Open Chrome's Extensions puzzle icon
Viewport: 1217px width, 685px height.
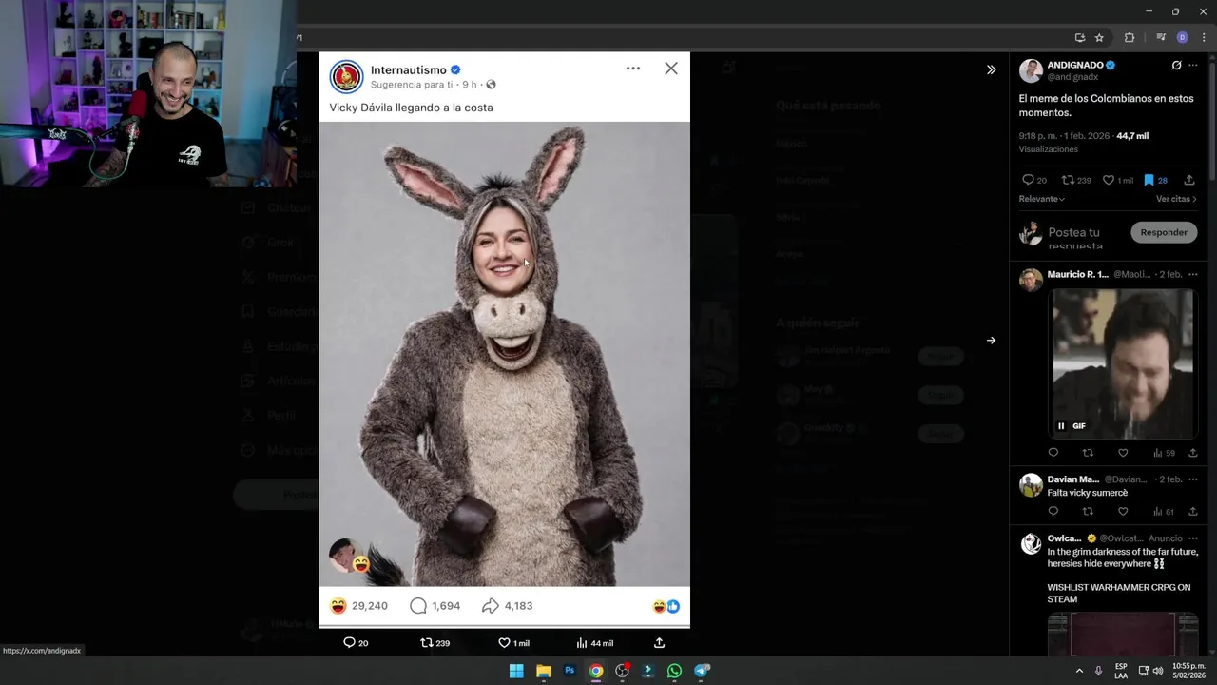(x=1130, y=38)
